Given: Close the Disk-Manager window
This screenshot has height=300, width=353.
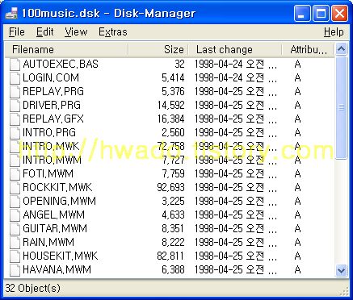Looking at the screenshot, I should pos(339,13).
